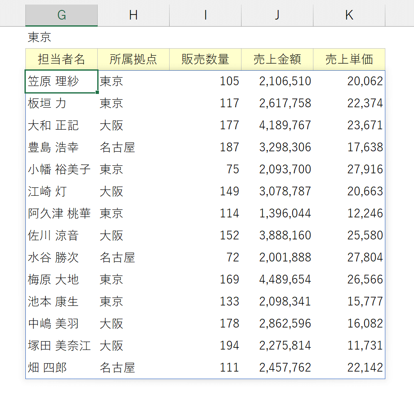Click sales quantity 117
The width and height of the screenshot is (414, 399).
[x=205, y=103]
